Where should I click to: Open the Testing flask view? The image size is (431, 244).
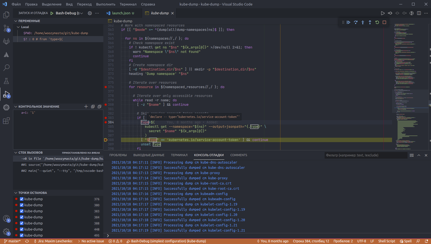6,81
